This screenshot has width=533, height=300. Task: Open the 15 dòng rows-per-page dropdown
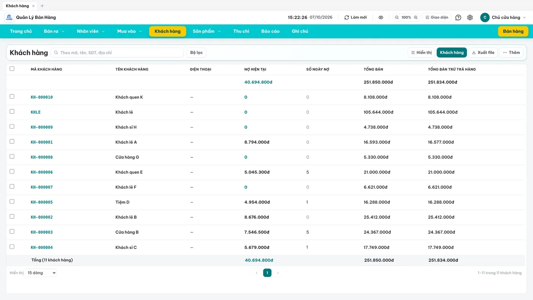[40, 273]
